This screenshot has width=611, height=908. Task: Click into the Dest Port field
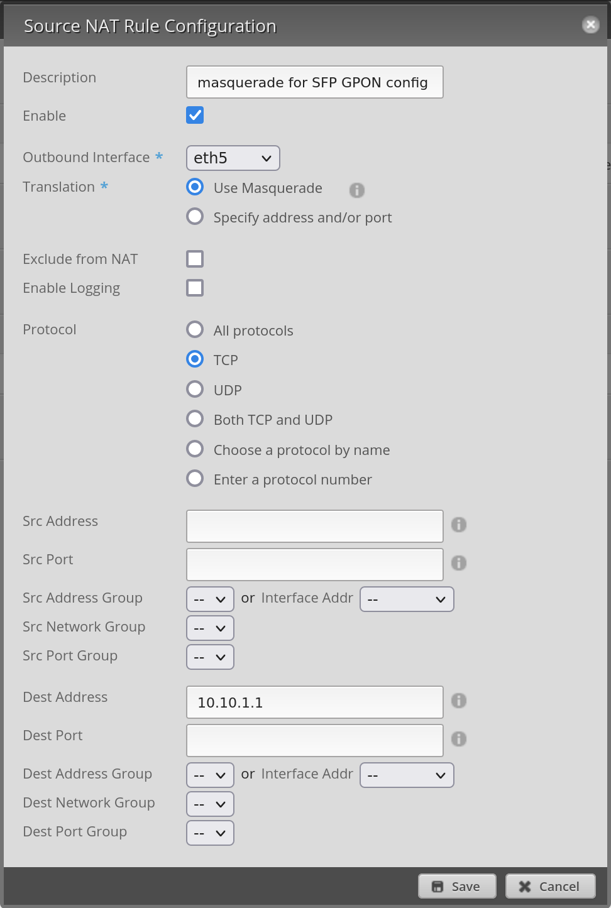point(314,740)
